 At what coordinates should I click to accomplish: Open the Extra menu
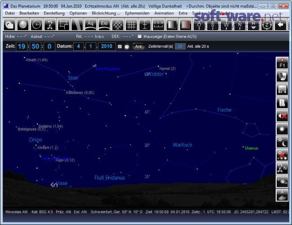[183, 13]
